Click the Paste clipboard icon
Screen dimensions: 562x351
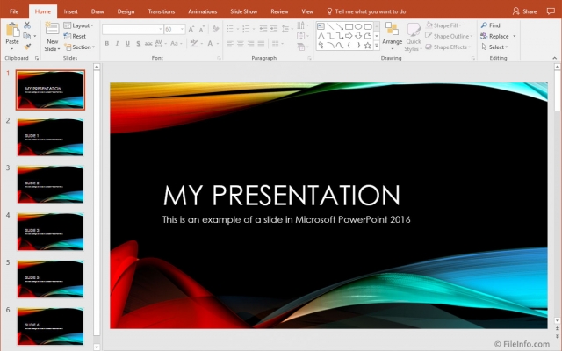(12, 30)
